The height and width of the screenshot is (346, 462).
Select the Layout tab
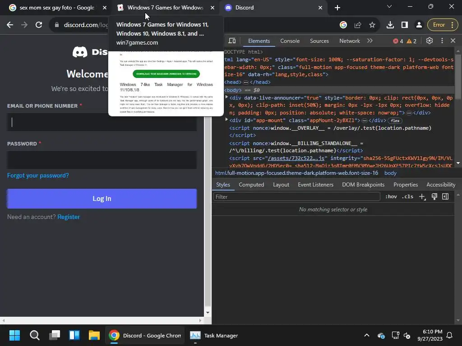click(281, 185)
